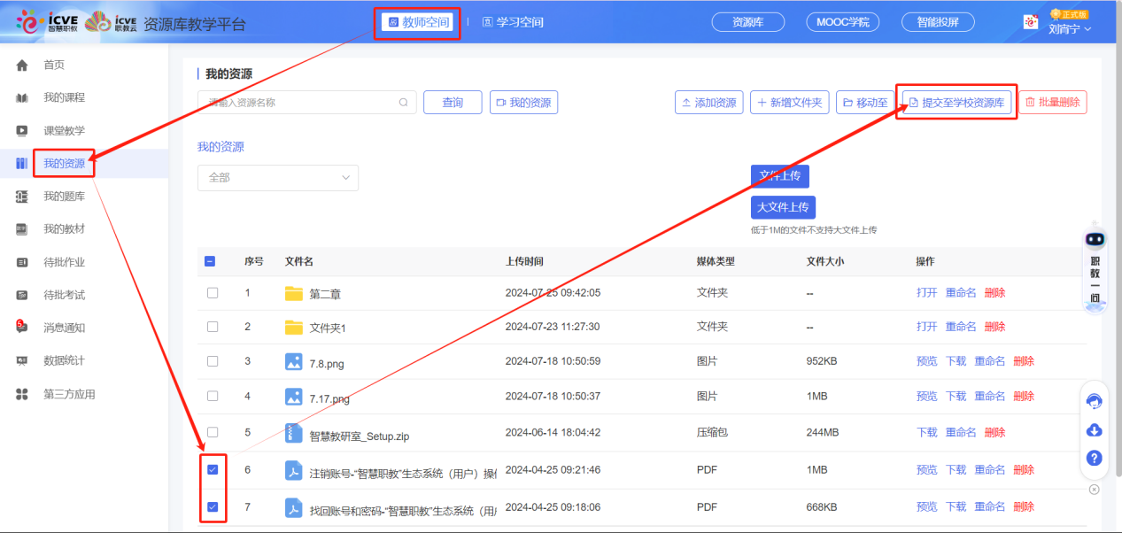Open the 职教一问 robot assistant icon
Viewport: 1122px width, 533px height.
1095,239
